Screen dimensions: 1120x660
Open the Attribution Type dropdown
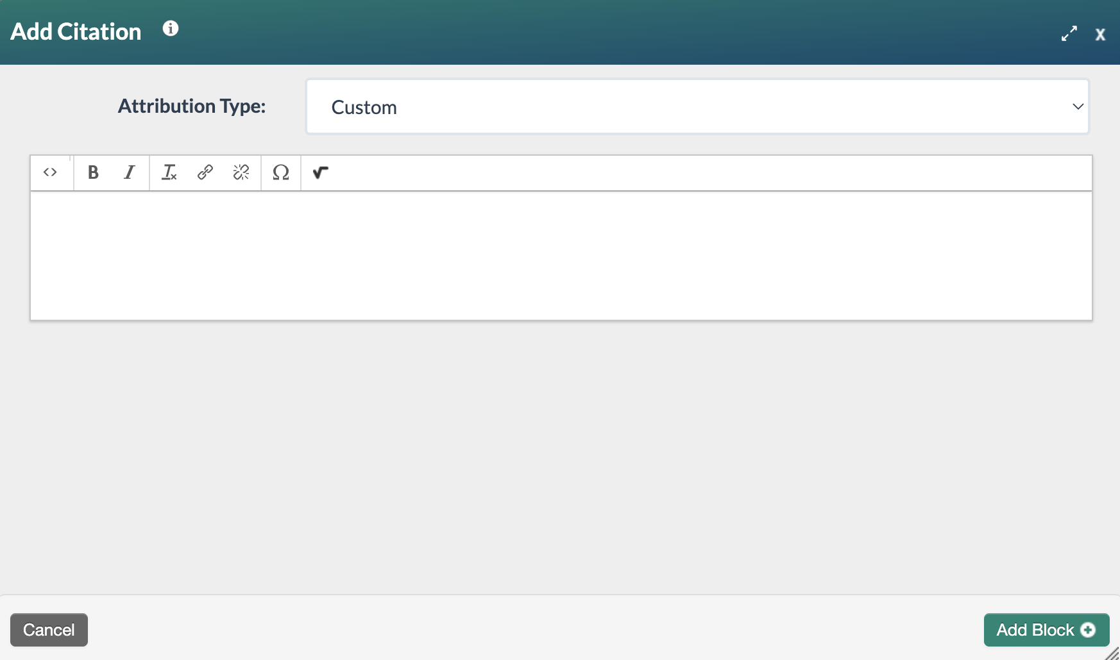[697, 106]
